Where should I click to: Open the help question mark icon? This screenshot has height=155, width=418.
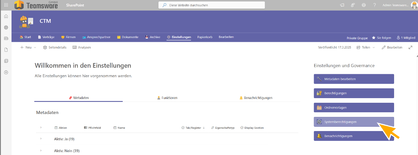[375, 5]
